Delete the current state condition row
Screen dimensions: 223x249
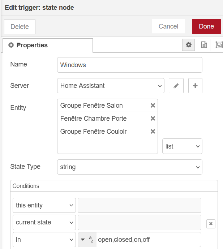coord(211,224)
